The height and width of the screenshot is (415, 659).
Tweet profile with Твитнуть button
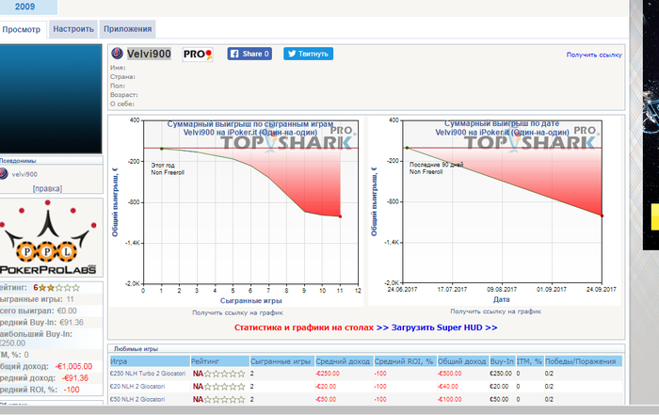click(308, 54)
